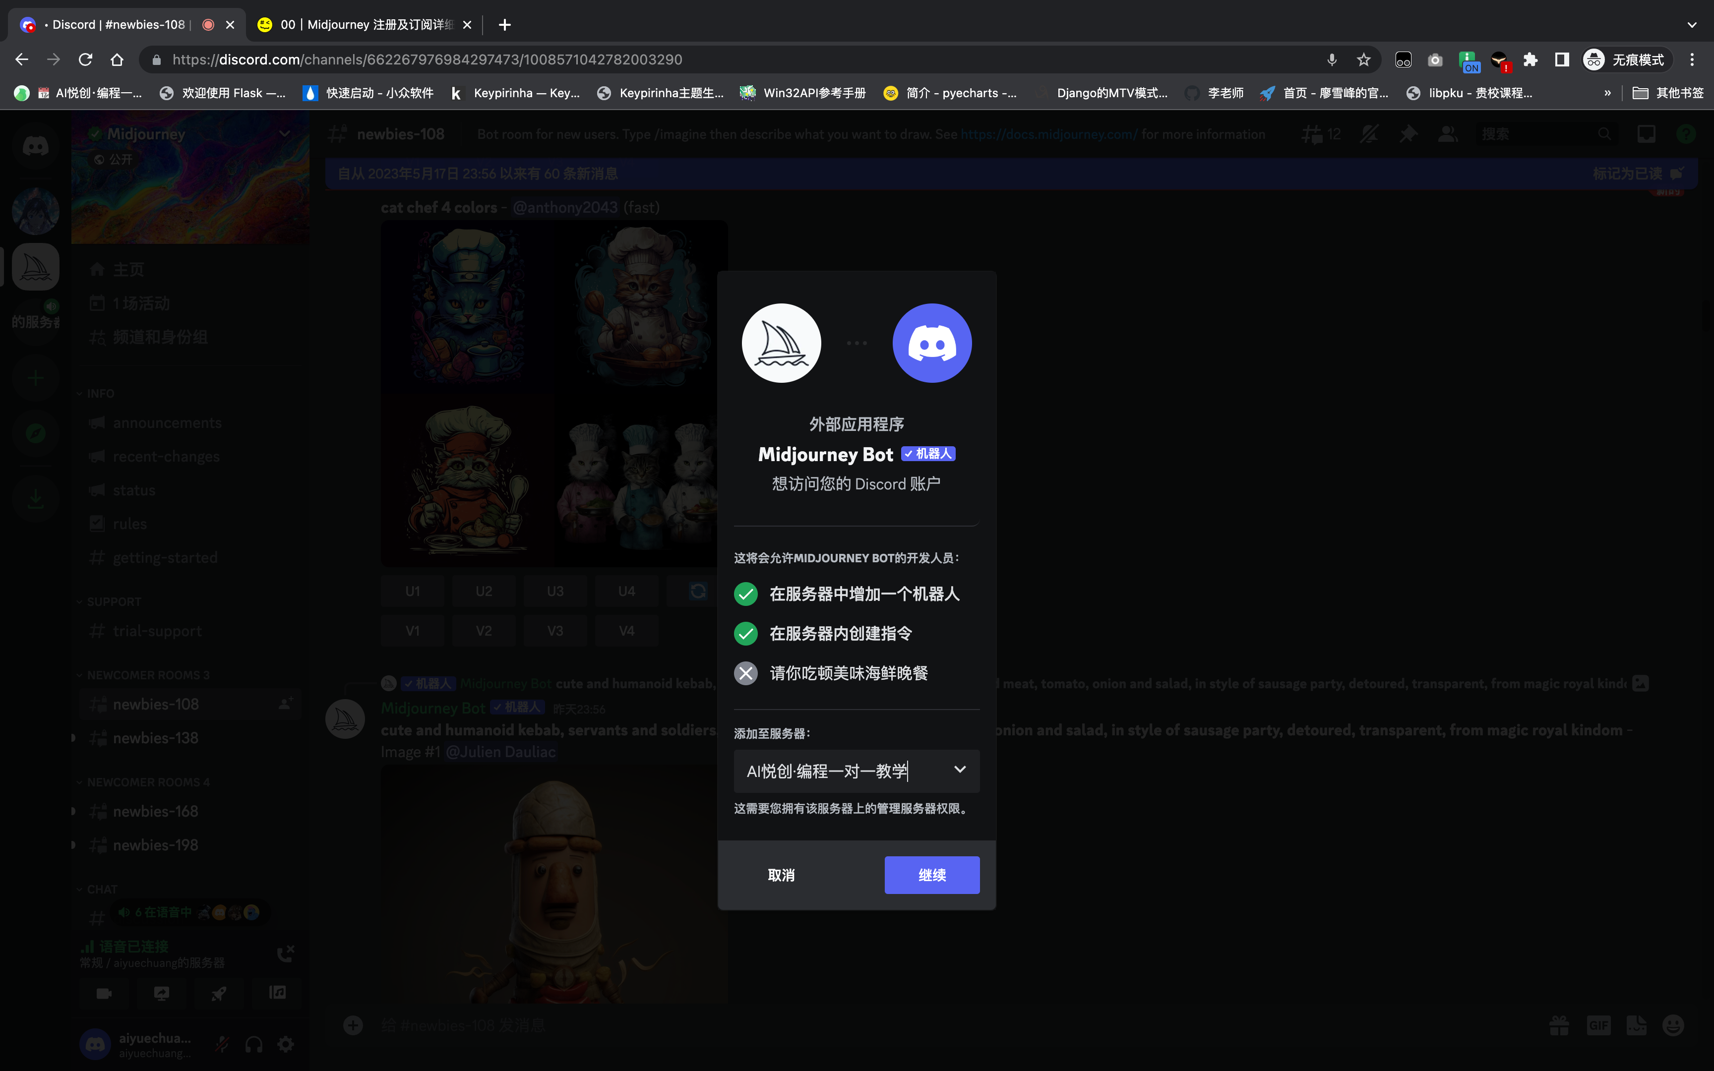
Task: Toggle the browser side panel
Action: (x=1562, y=59)
